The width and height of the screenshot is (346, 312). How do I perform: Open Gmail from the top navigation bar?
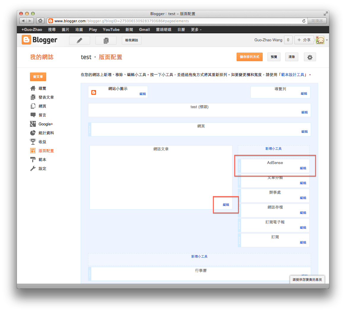[144, 29]
